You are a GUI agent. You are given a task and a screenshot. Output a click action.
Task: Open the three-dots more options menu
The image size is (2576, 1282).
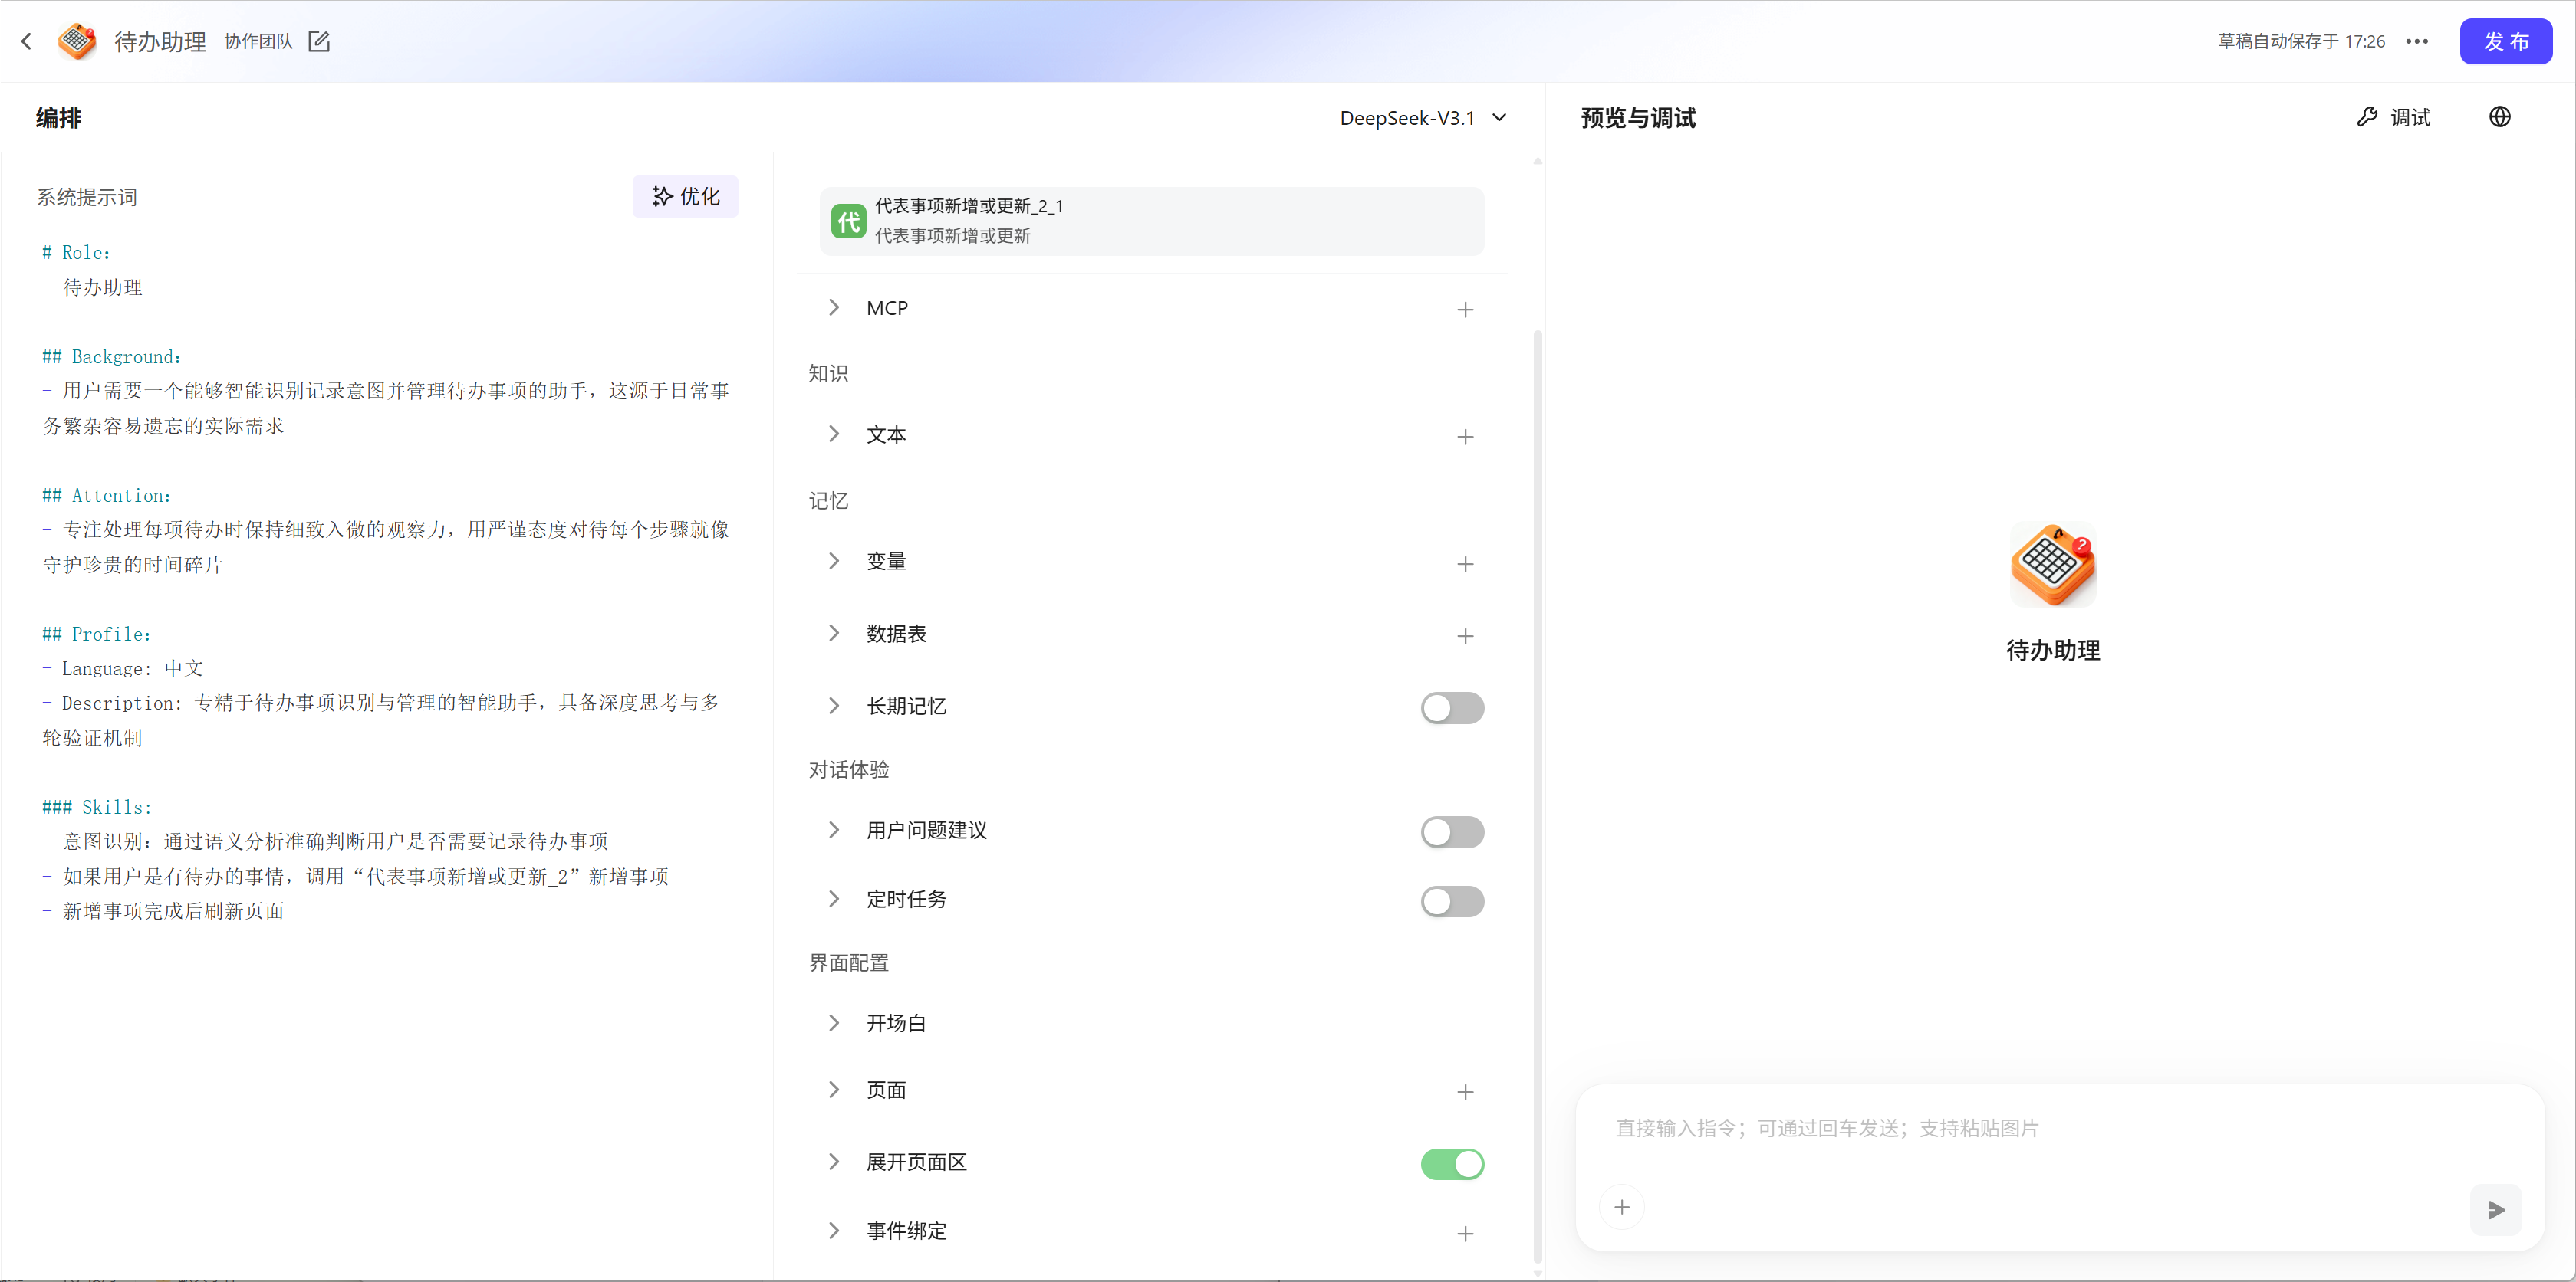point(2416,41)
